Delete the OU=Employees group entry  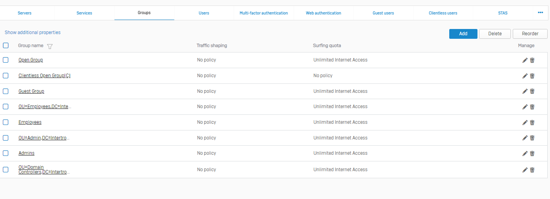pos(532,107)
